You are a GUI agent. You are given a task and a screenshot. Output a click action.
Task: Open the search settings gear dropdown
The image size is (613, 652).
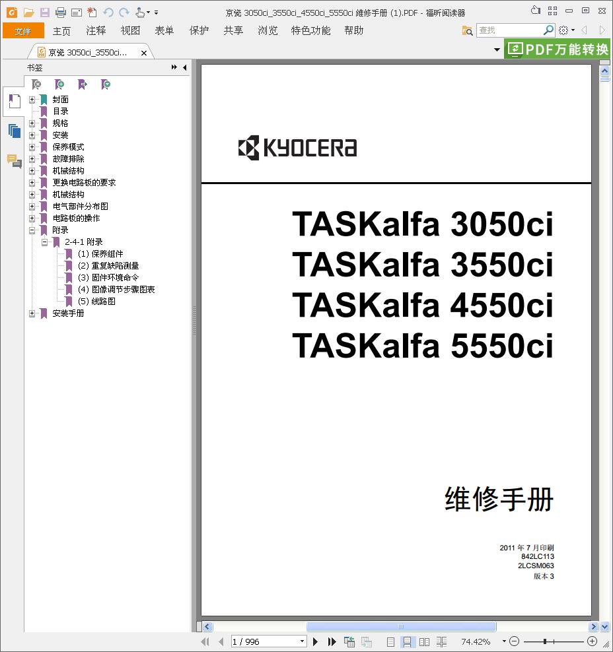pos(567,30)
